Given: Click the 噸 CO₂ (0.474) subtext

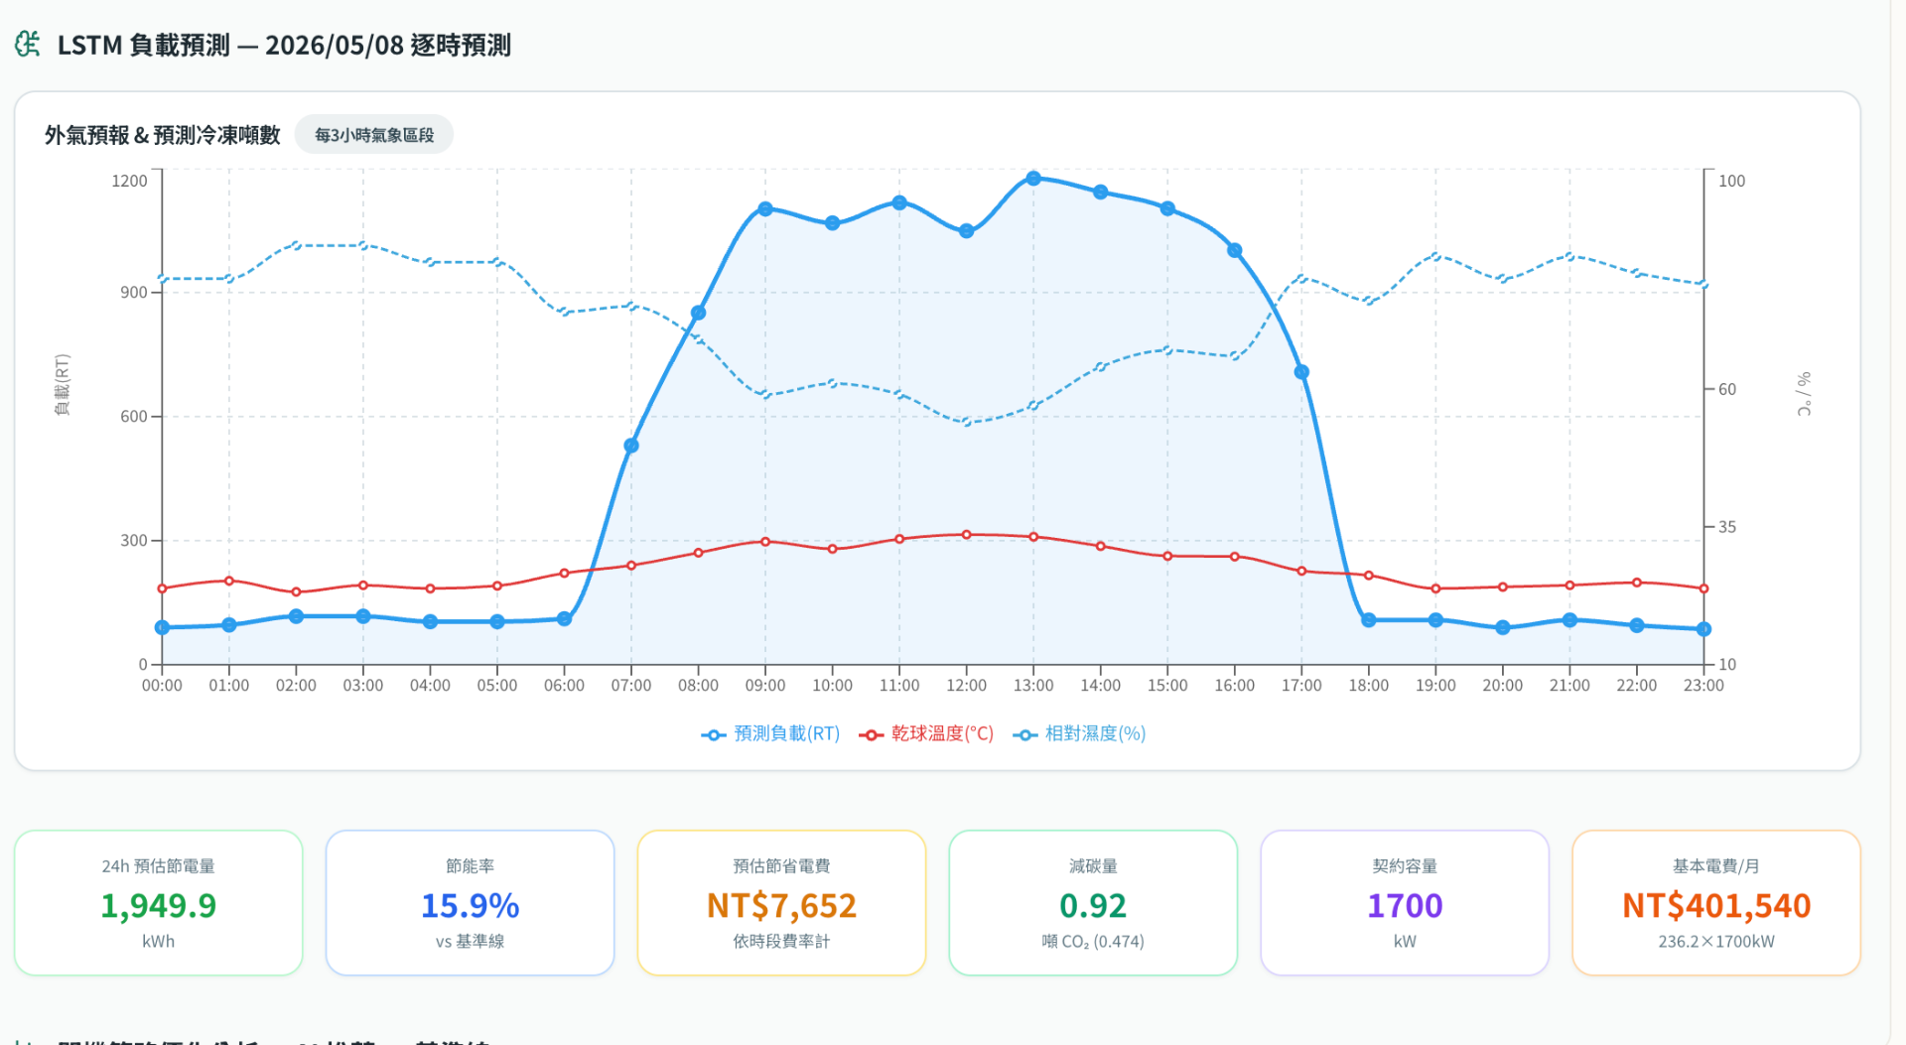Looking at the screenshot, I should [x=1093, y=942].
